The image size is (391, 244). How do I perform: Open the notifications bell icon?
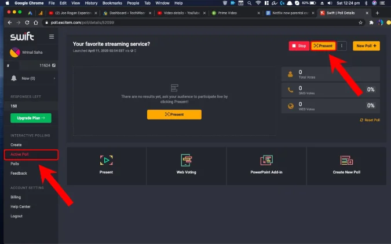14,78
